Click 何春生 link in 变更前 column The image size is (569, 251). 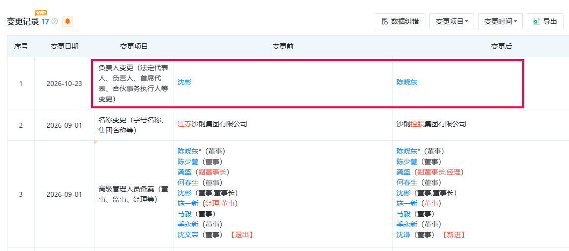click(188, 182)
